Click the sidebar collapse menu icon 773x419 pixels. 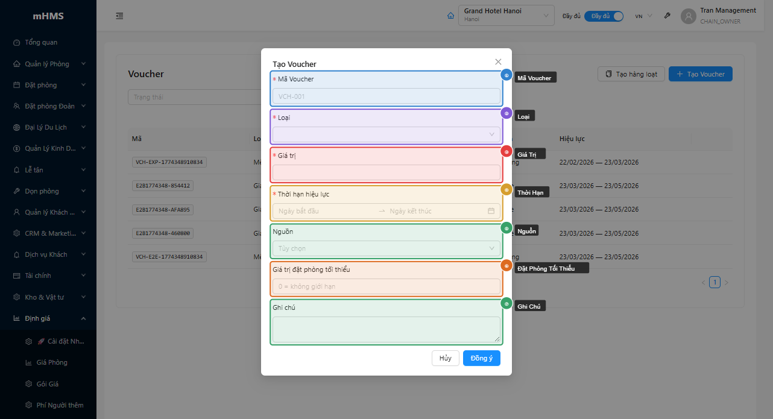(119, 16)
